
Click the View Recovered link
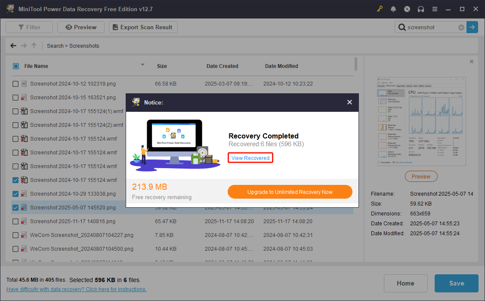250,158
